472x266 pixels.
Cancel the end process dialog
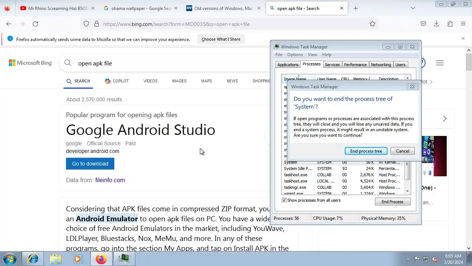(x=403, y=151)
